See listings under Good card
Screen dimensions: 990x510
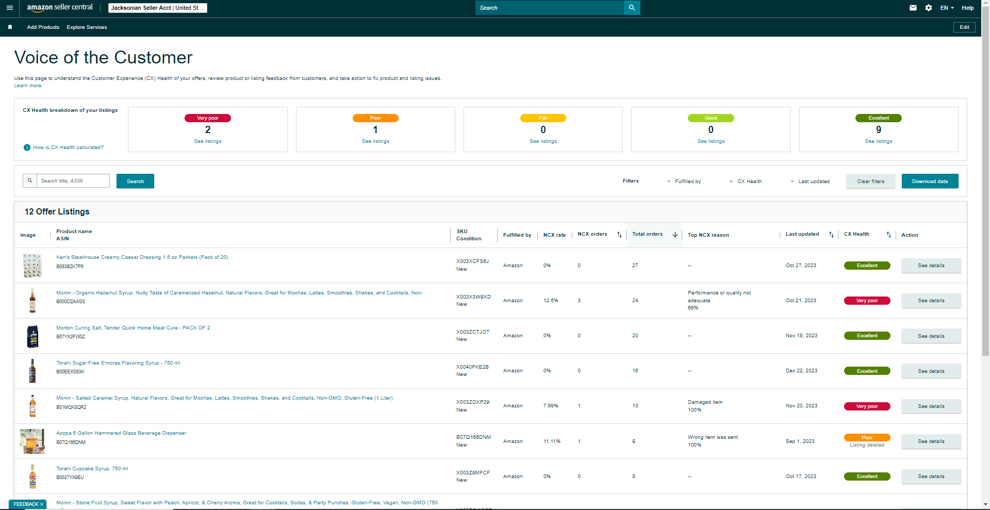711,141
